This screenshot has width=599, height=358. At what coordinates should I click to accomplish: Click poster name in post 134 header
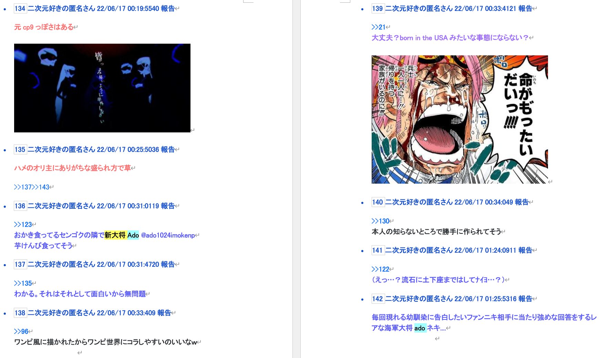pos(61,9)
